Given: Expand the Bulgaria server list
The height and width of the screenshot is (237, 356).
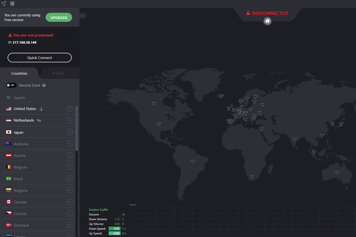Looking at the screenshot, I should (70, 190).
